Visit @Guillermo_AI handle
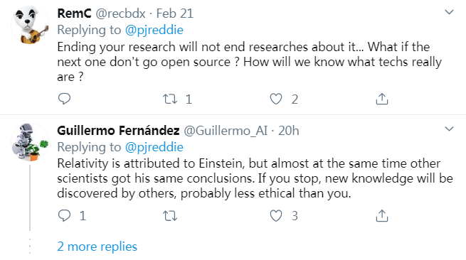The image size is (466, 260). pos(226,131)
